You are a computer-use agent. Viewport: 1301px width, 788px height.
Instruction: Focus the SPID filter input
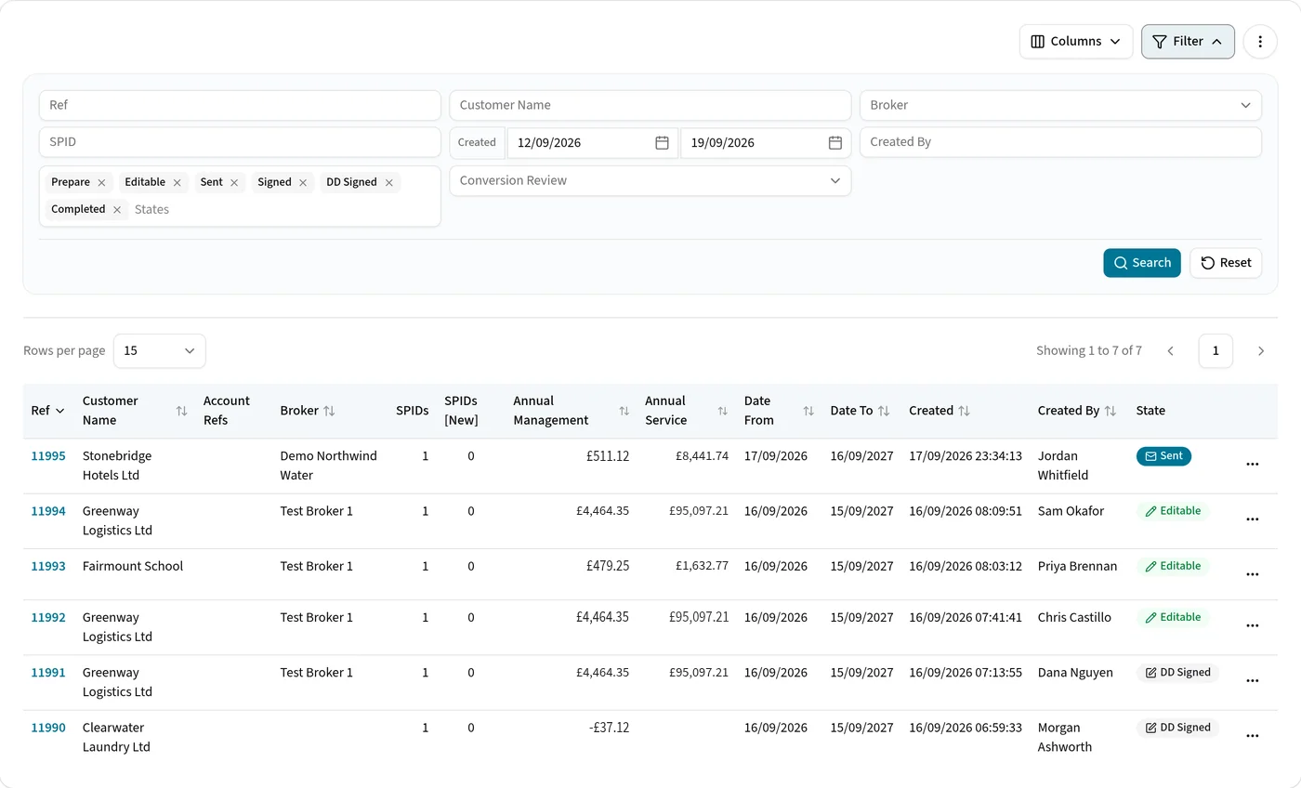click(x=240, y=142)
